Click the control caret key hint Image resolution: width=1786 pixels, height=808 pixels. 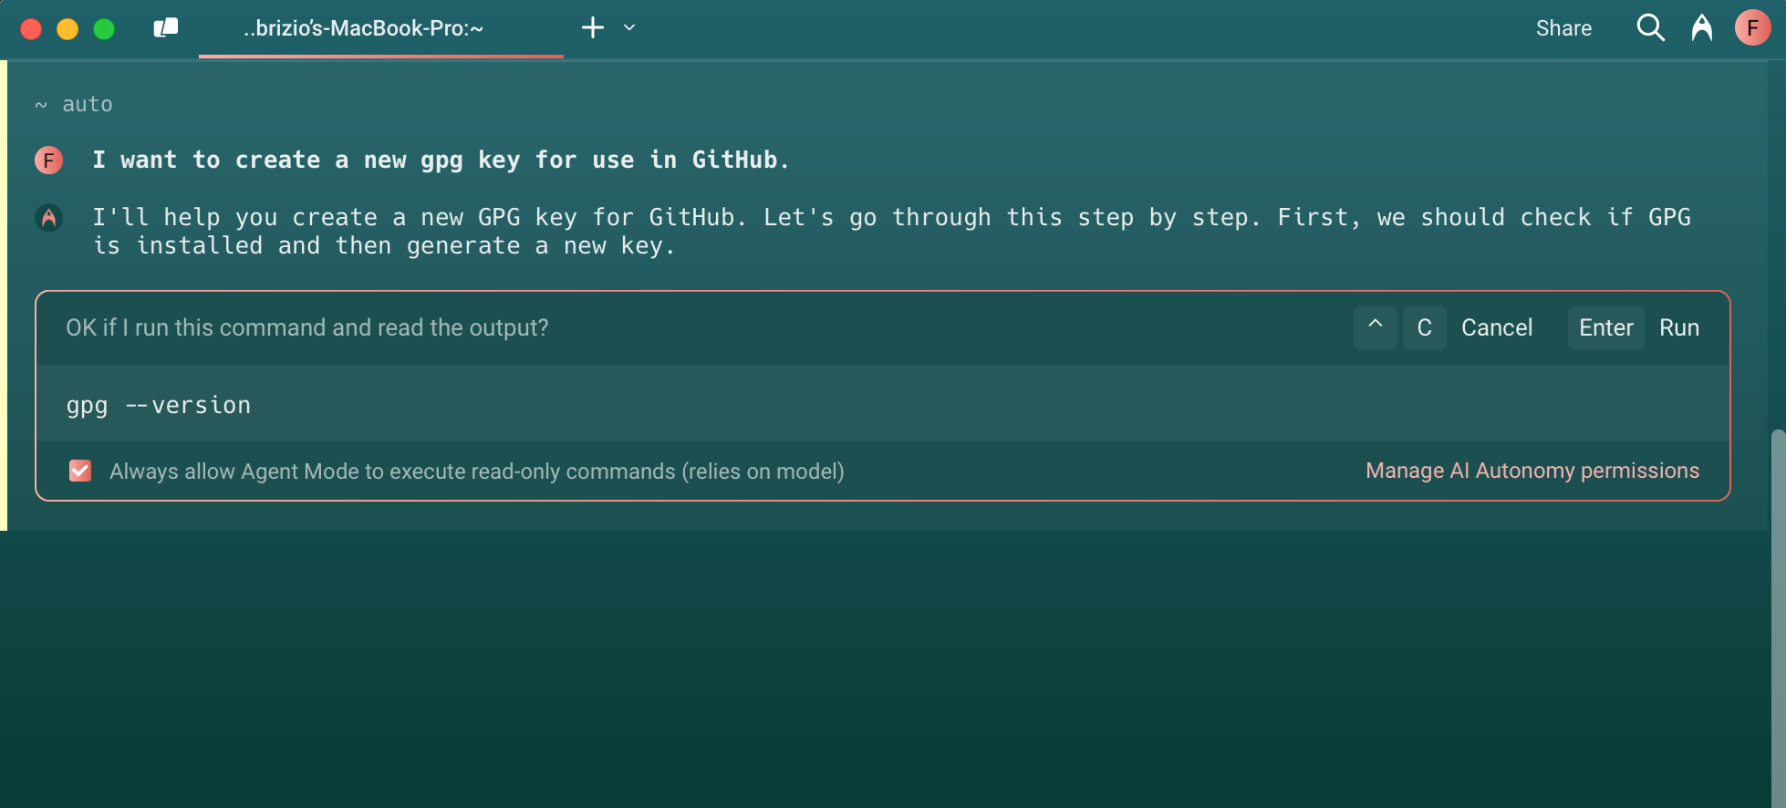[x=1376, y=327]
